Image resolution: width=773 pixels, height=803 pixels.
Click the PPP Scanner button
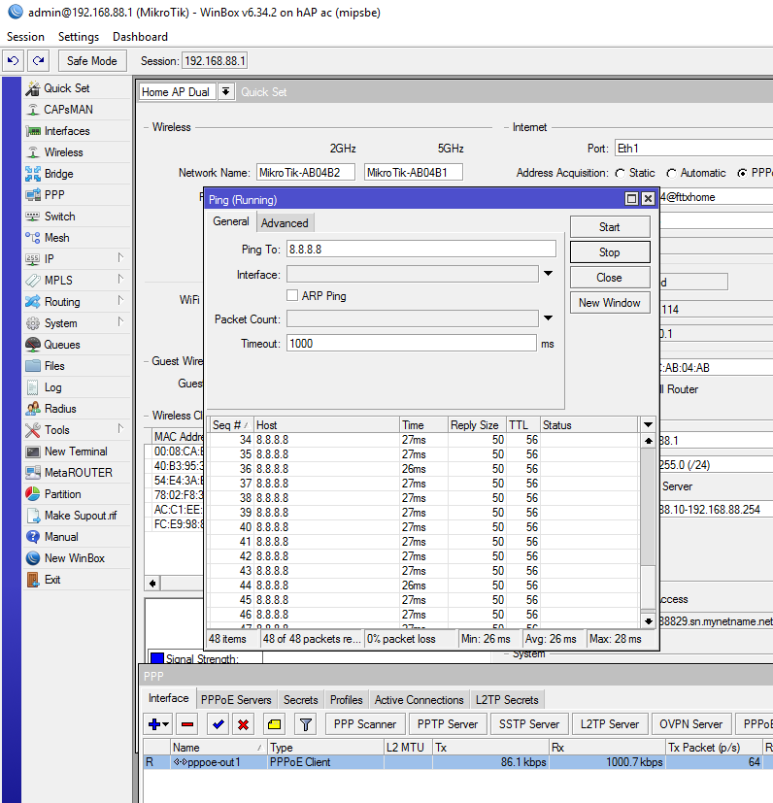click(x=364, y=723)
